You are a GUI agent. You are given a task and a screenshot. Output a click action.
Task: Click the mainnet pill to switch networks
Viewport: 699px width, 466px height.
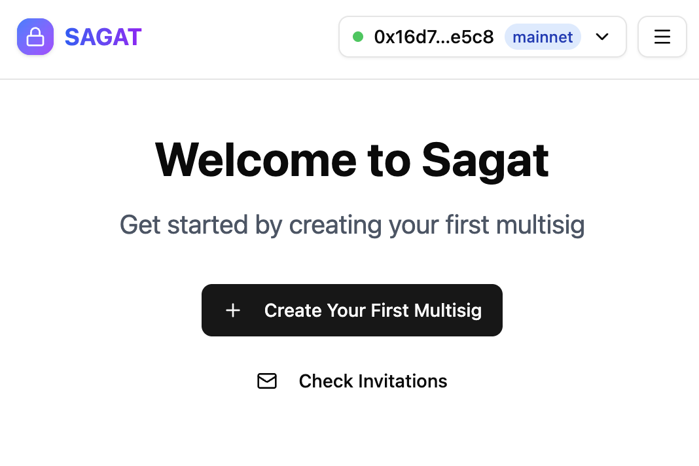pyautogui.click(x=543, y=37)
